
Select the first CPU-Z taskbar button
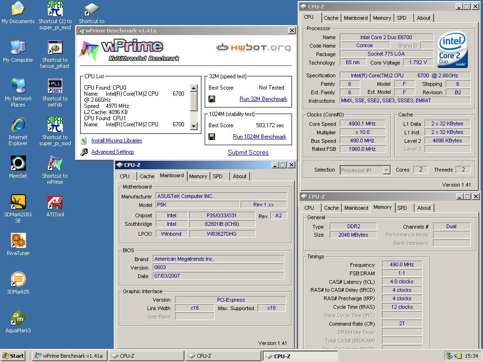point(146,356)
